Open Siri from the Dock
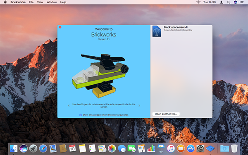 tap(24, 148)
